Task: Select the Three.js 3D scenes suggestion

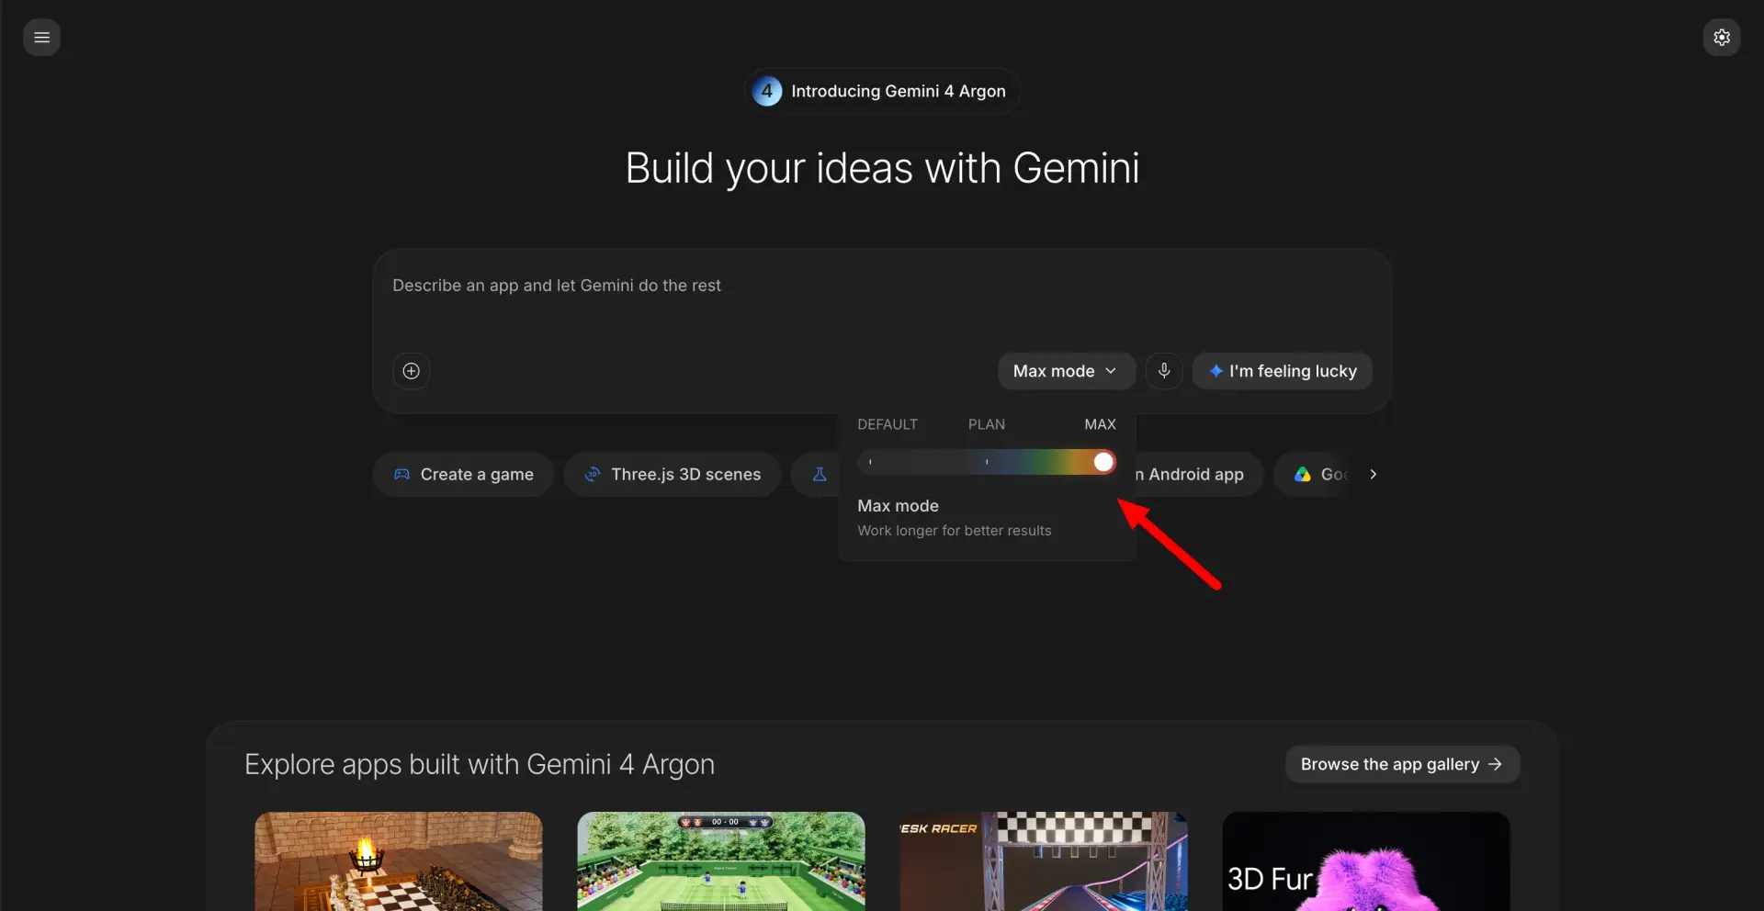Action: point(673,475)
